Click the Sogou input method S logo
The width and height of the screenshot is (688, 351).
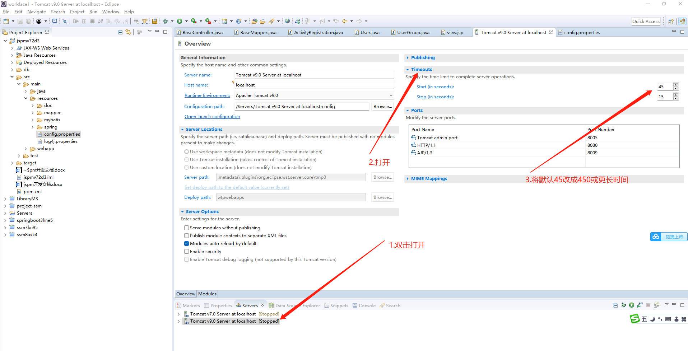(x=635, y=319)
